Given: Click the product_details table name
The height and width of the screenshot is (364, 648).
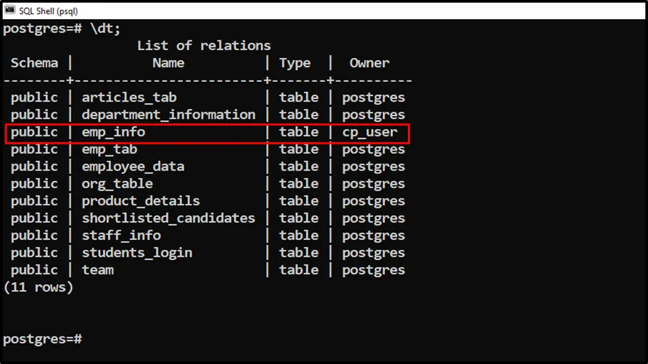Looking at the screenshot, I should pyautogui.click(x=141, y=201).
